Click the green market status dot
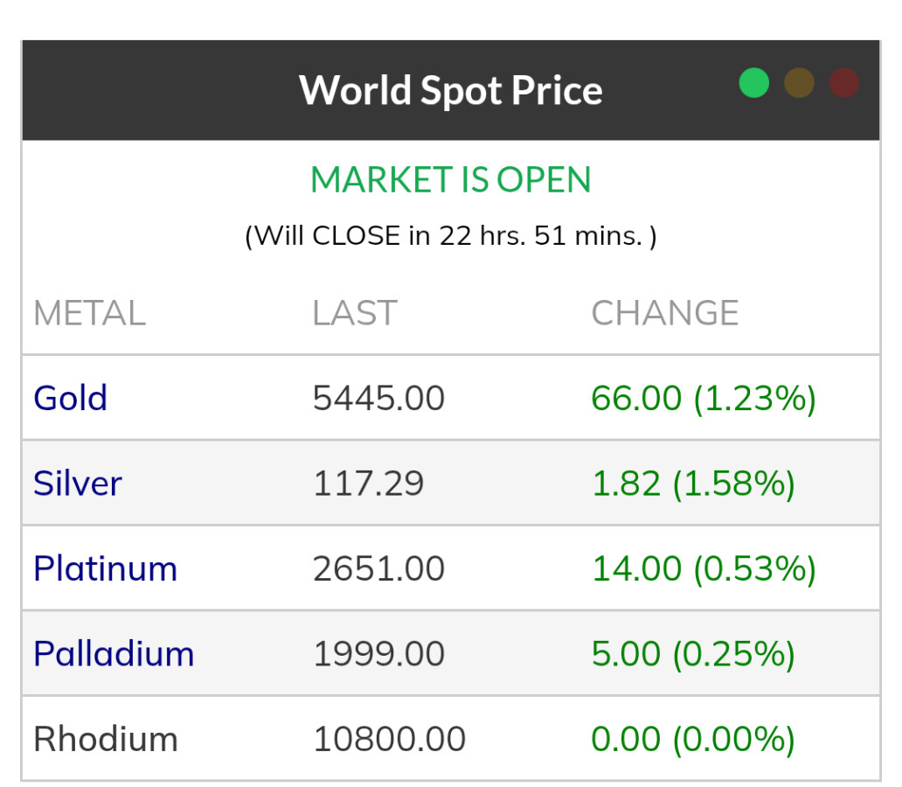 pyautogui.click(x=754, y=83)
